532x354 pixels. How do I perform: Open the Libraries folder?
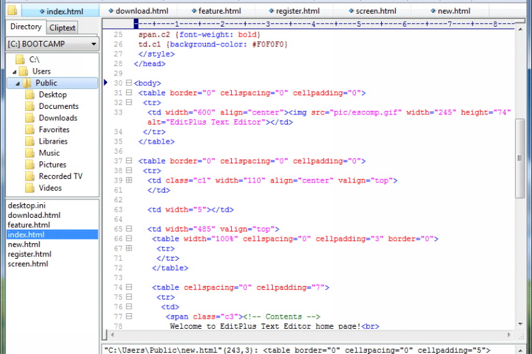[x=53, y=142]
